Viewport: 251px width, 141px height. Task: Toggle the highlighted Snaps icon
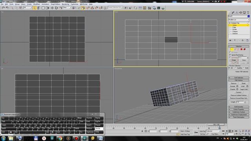pyautogui.click(x=83, y=8)
